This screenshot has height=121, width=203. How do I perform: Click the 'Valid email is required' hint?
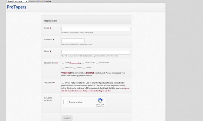[x=77, y=33]
